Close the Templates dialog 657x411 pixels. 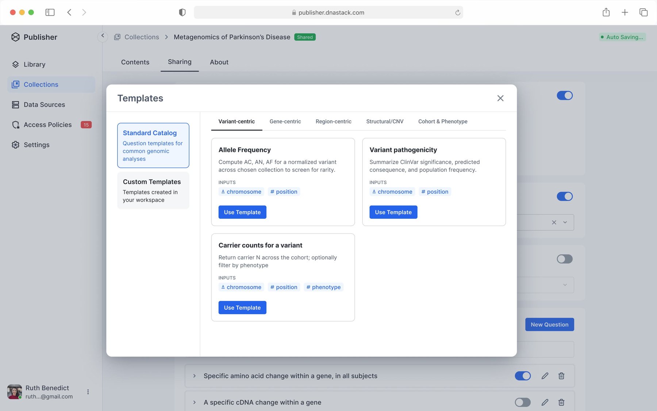tap(500, 98)
